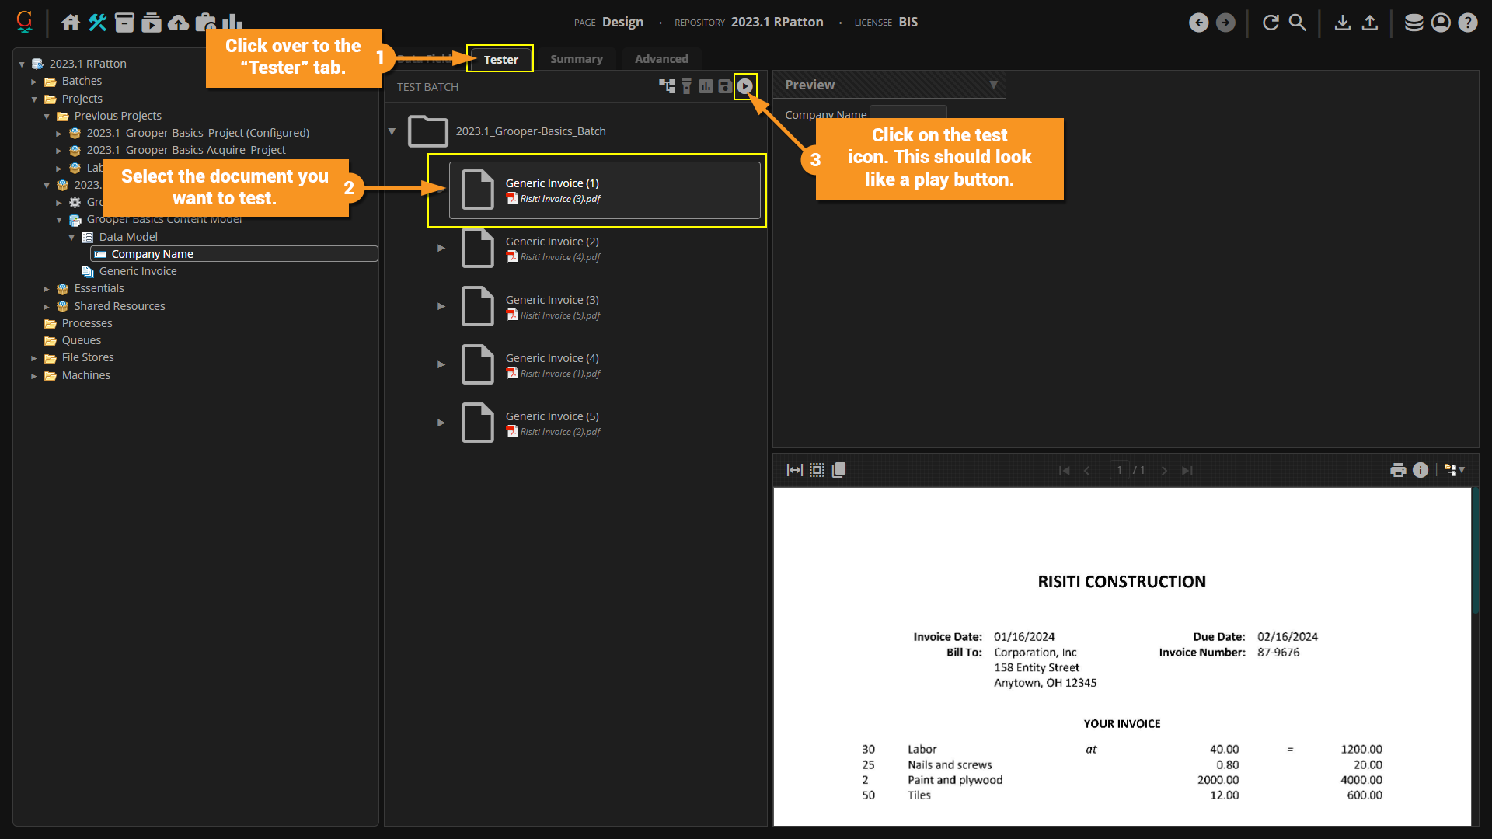Expand the Batches folder node
Image resolution: width=1492 pixels, height=839 pixels.
click(x=34, y=82)
